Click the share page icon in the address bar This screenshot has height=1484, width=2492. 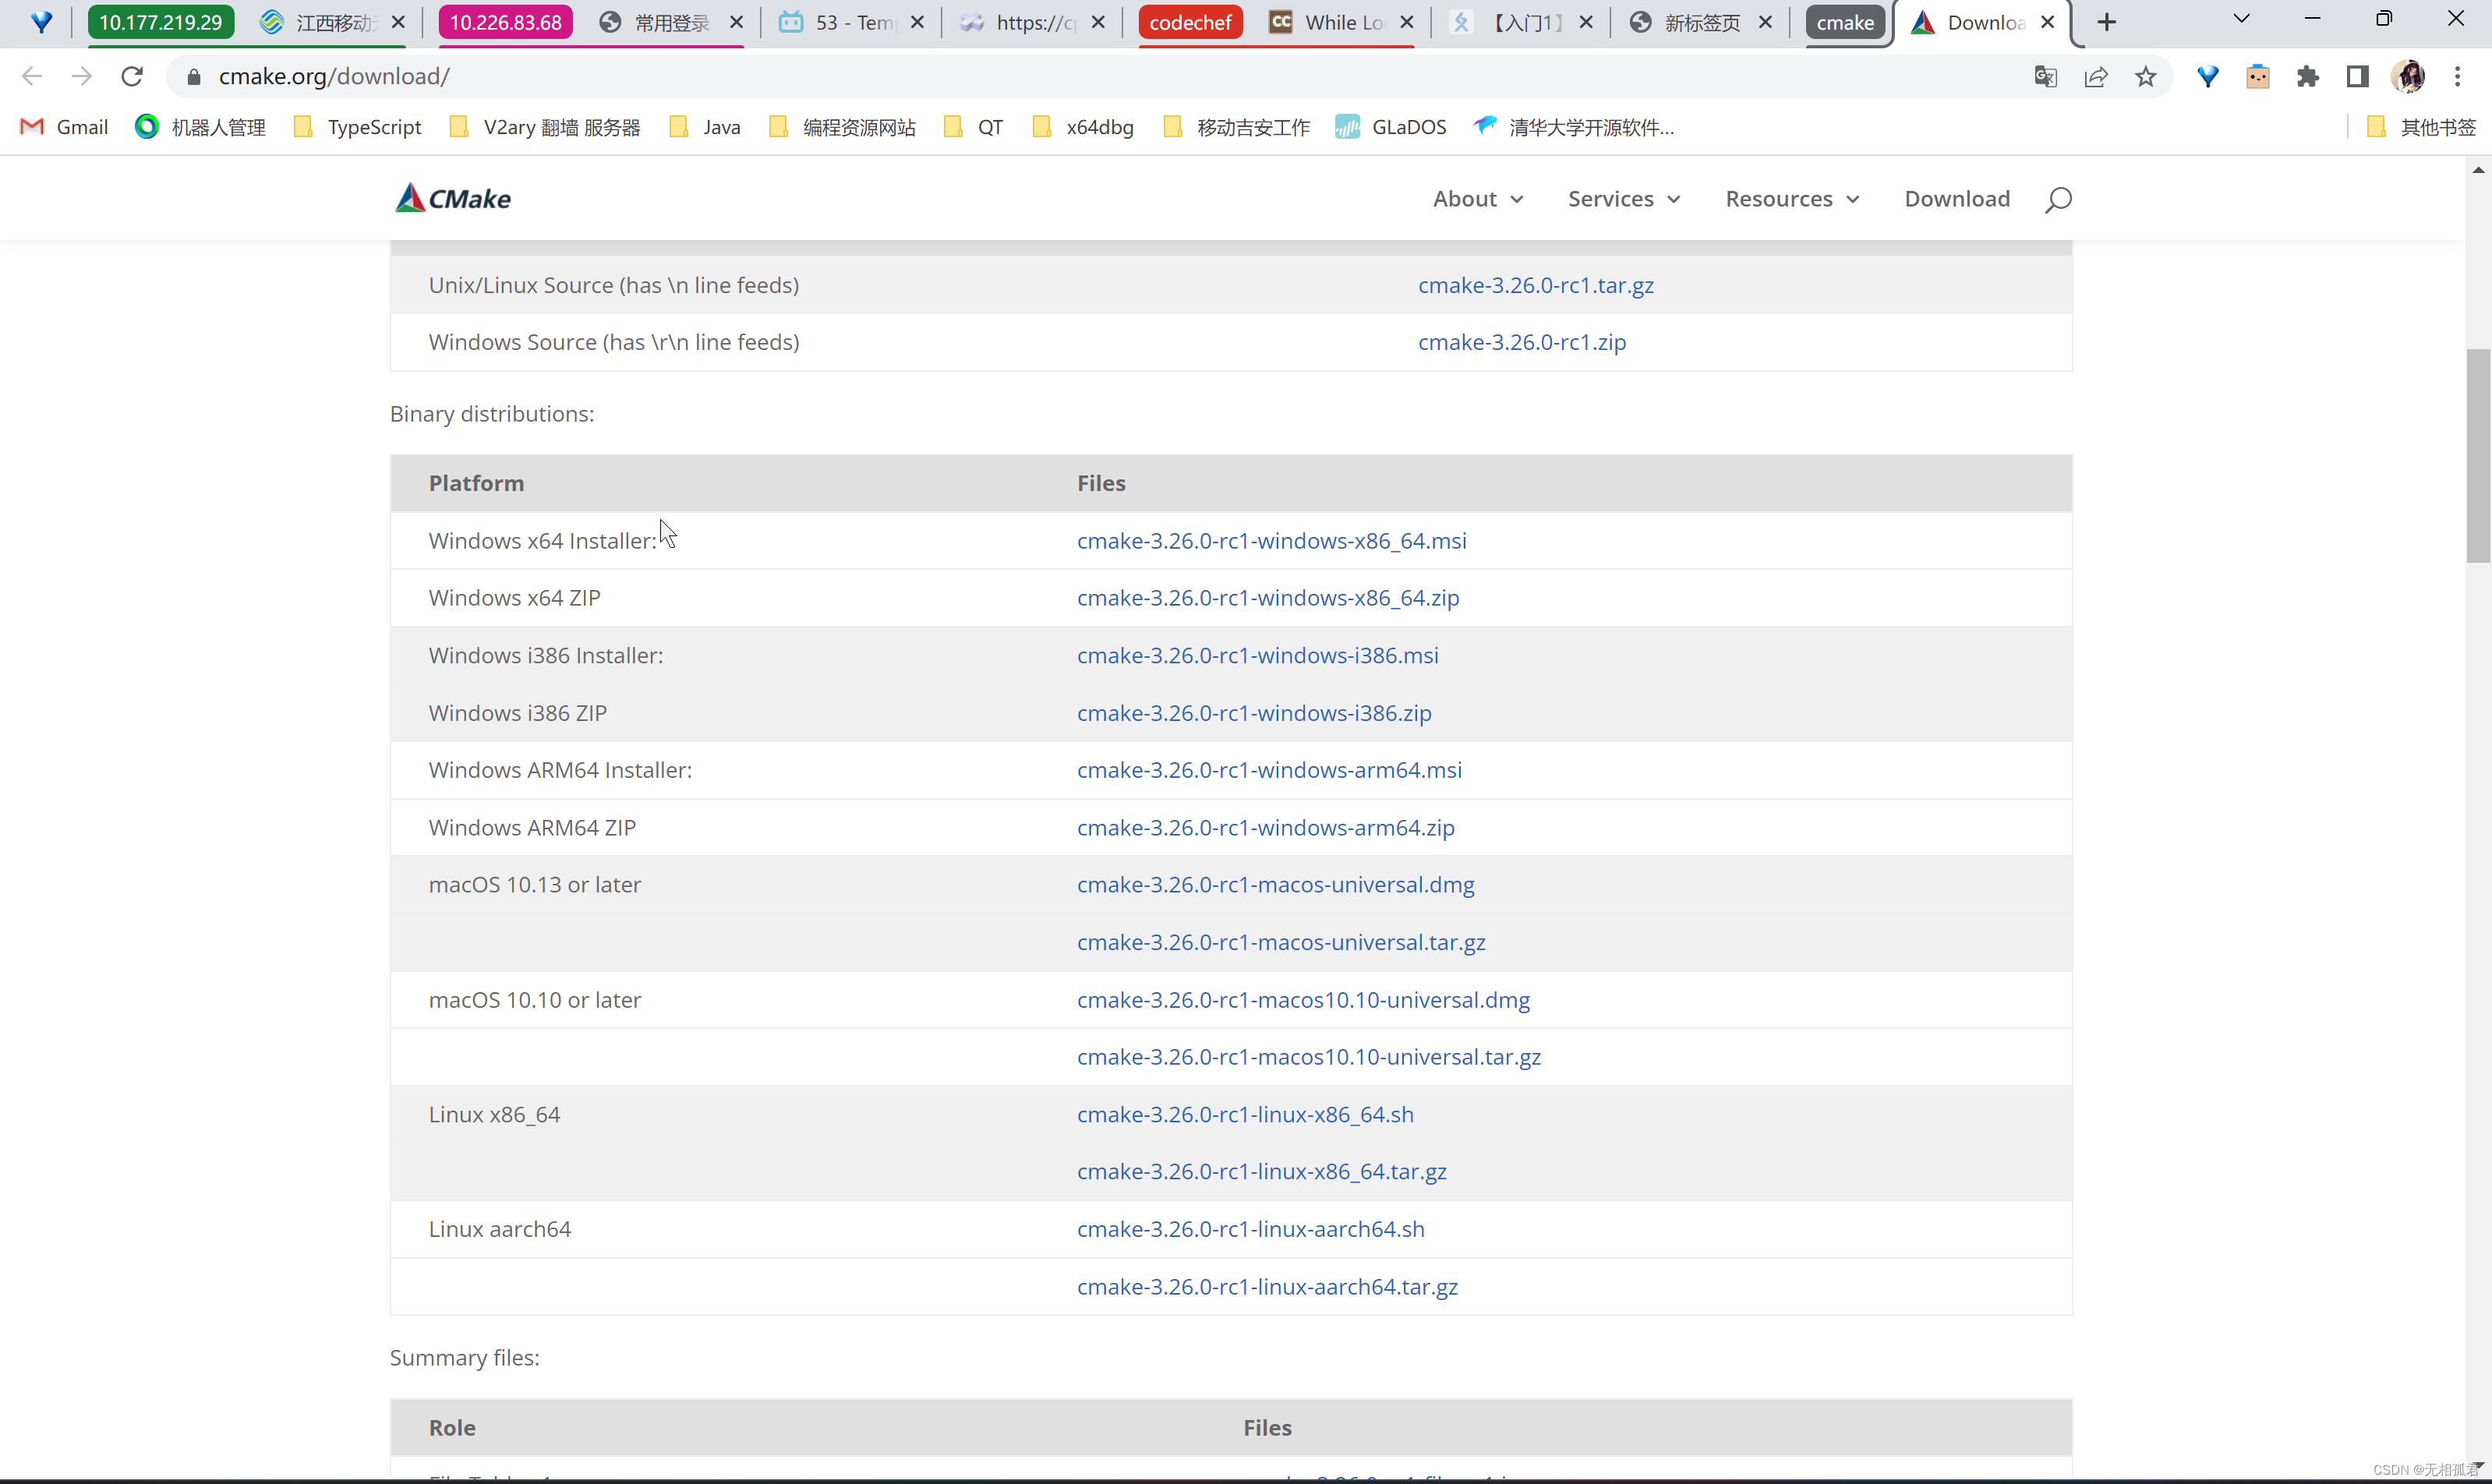click(2096, 77)
